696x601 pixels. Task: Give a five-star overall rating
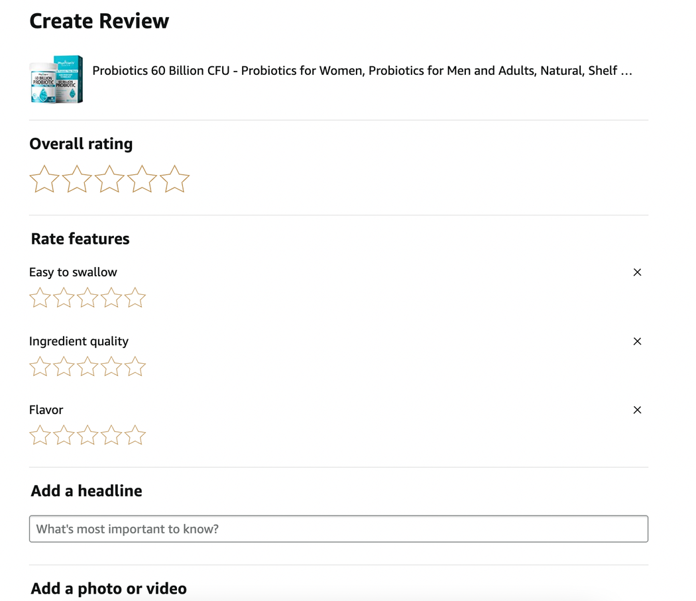[x=174, y=180]
